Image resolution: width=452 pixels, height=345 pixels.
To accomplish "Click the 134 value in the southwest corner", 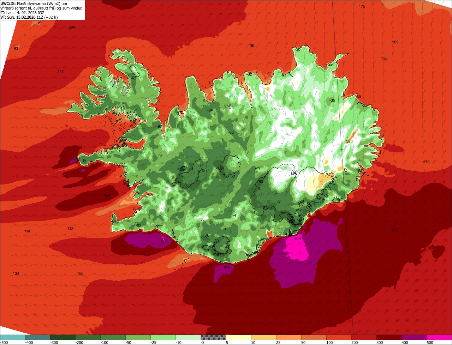I will pyautogui.click(x=16, y=274).
